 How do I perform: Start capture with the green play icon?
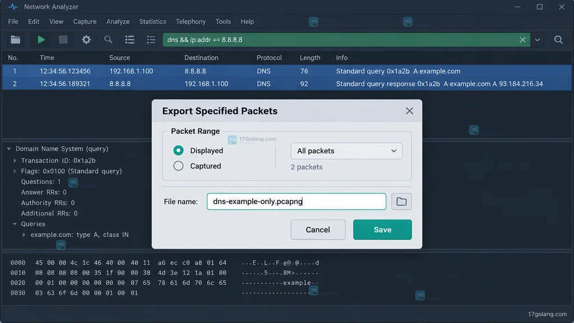coord(41,40)
